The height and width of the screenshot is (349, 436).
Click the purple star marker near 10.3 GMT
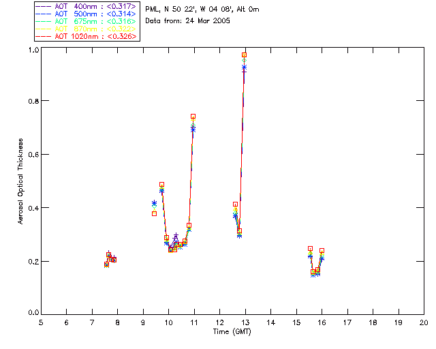coord(176,236)
